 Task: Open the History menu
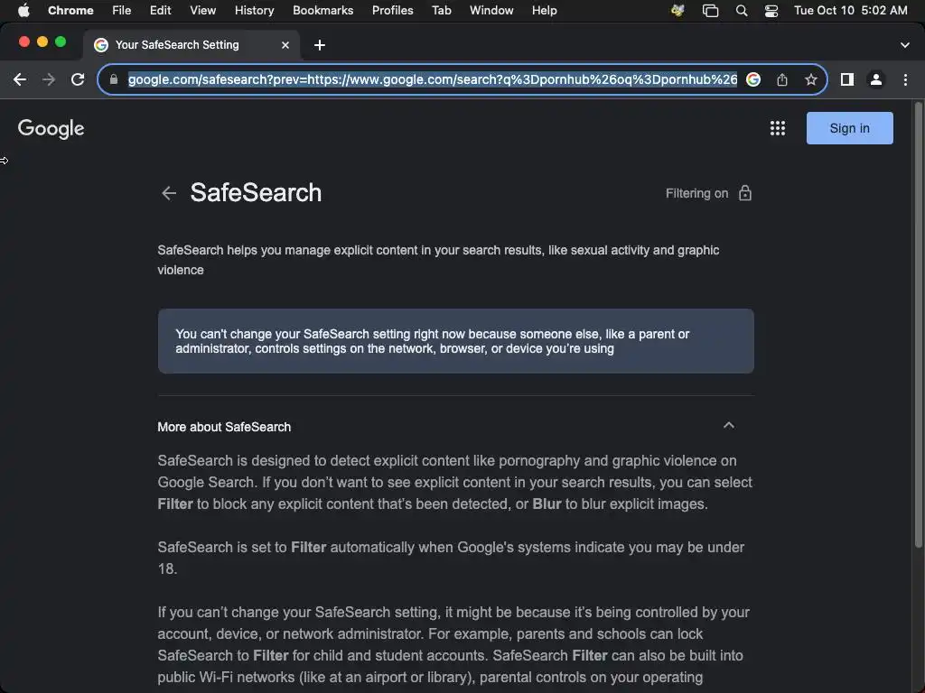click(x=254, y=11)
